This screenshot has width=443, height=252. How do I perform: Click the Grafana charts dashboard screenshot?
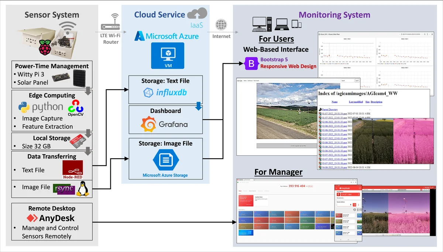(x=375, y=61)
